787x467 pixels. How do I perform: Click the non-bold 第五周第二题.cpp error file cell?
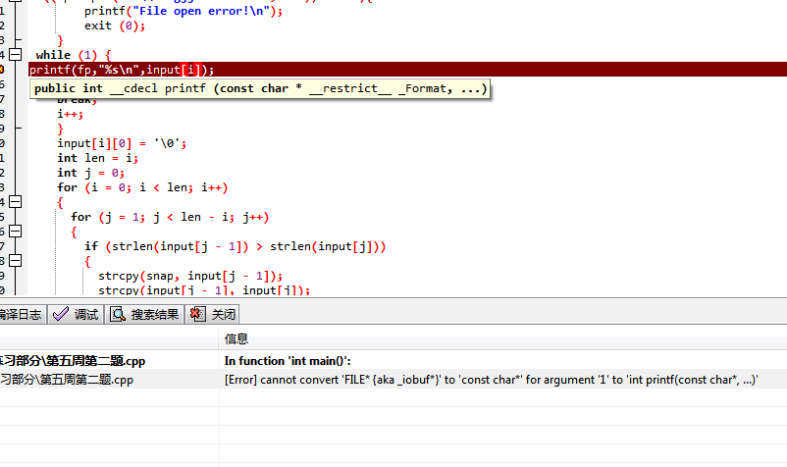pyautogui.click(x=67, y=380)
